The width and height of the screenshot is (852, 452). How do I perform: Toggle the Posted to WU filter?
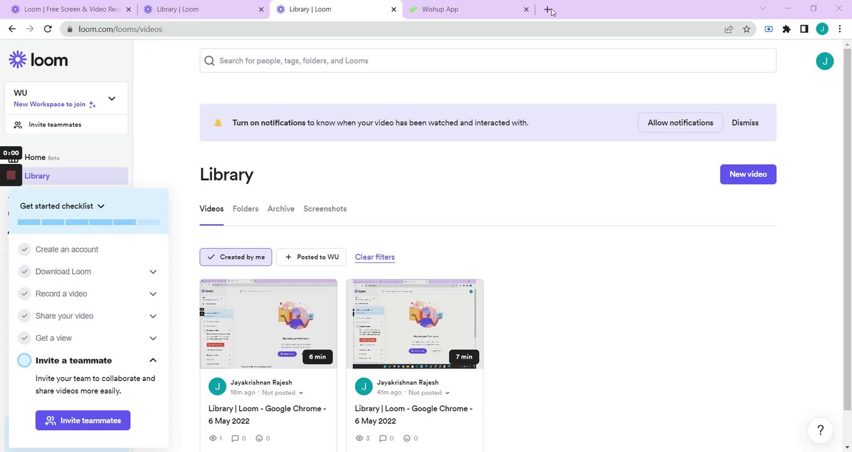coord(311,257)
